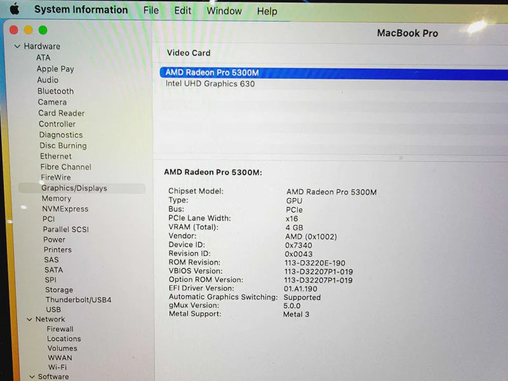Click the Chipset Model value AMD Radeon Pro 5300M

331,192
